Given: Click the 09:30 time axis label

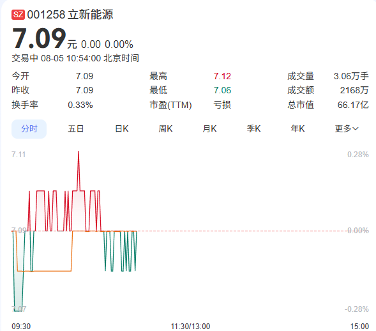Looking at the screenshot, I should tap(21, 327).
